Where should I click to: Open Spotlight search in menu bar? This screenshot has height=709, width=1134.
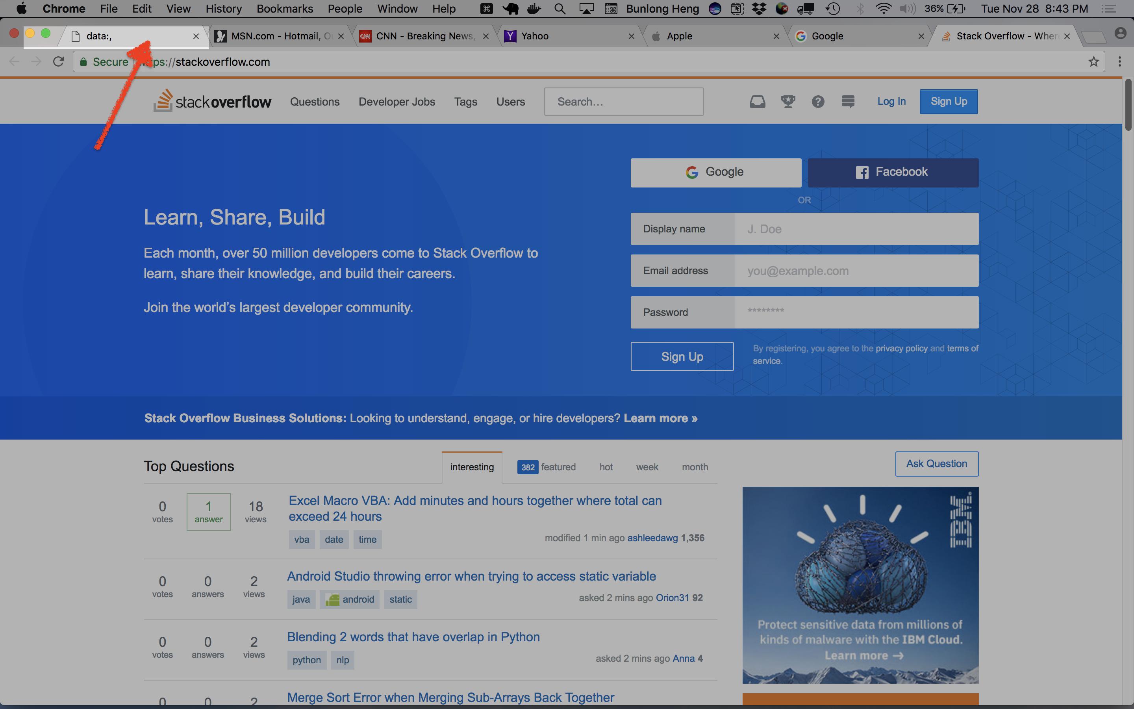click(x=560, y=9)
